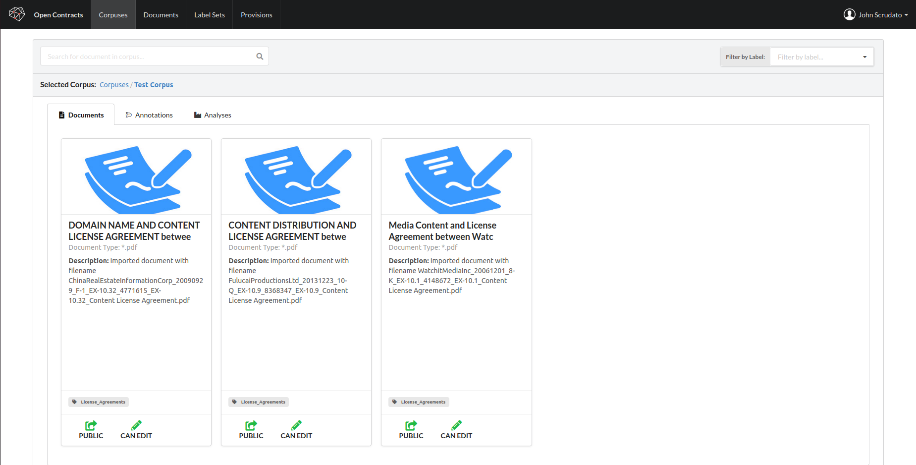
Task: Click License_Agreements label on CONTENT DISTRIBUTION card
Action: (259, 402)
